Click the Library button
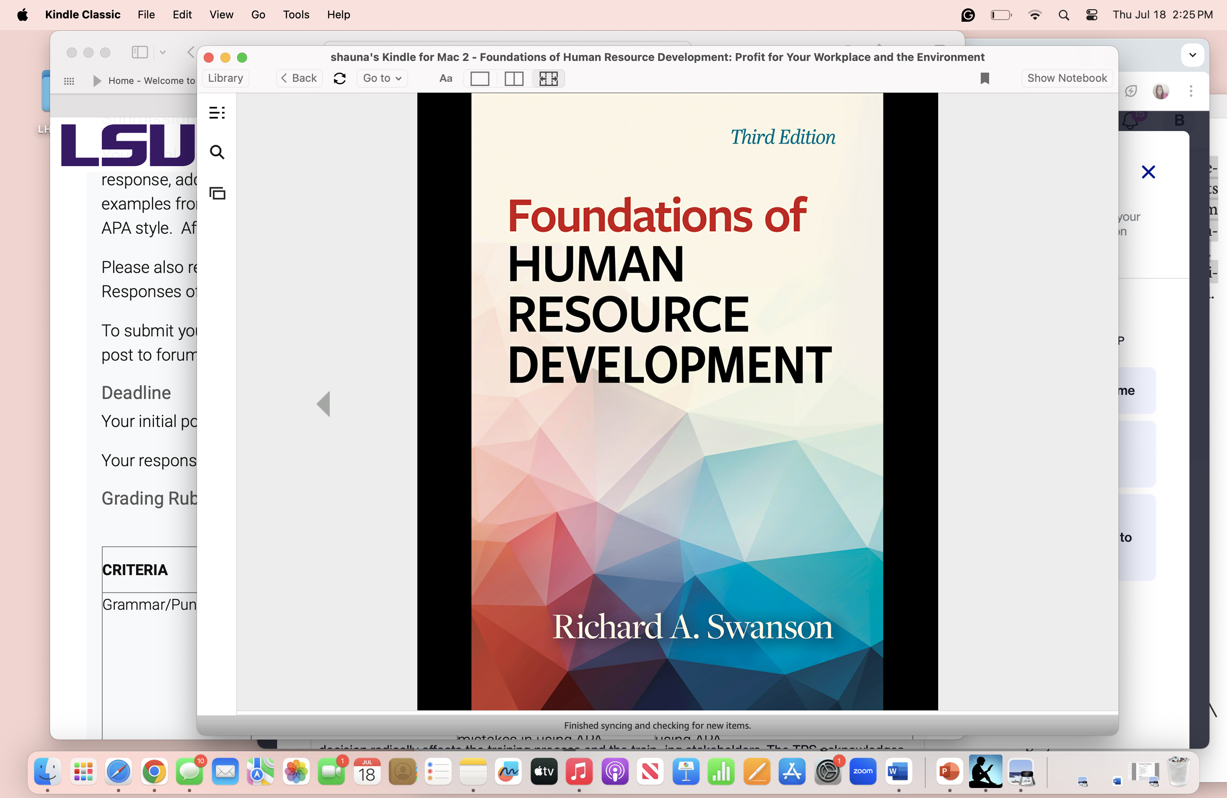Image resolution: width=1227 pixels, height=798 pixels. point(225,78)
